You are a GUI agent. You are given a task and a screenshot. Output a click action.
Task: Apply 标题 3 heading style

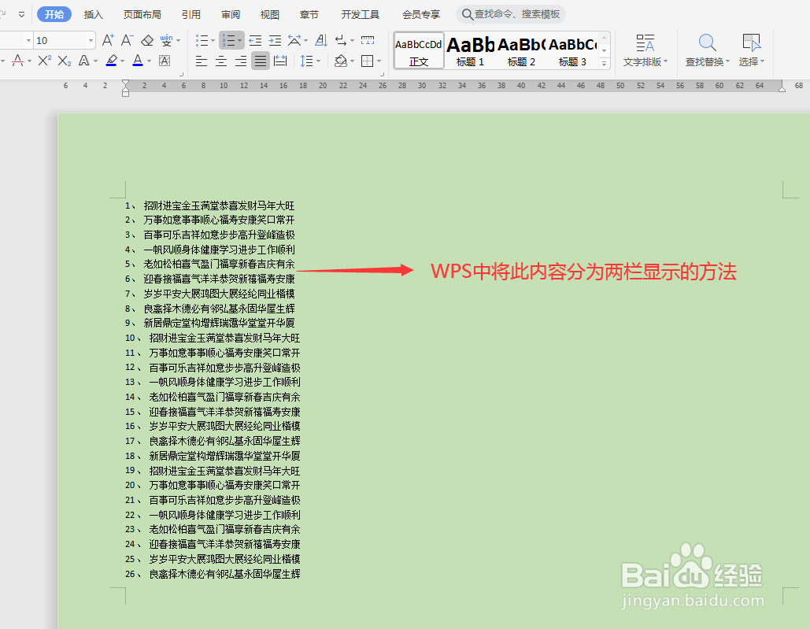(x=572, y=50)
